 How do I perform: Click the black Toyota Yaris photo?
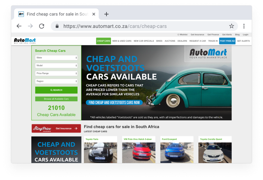tap(100, 153)
